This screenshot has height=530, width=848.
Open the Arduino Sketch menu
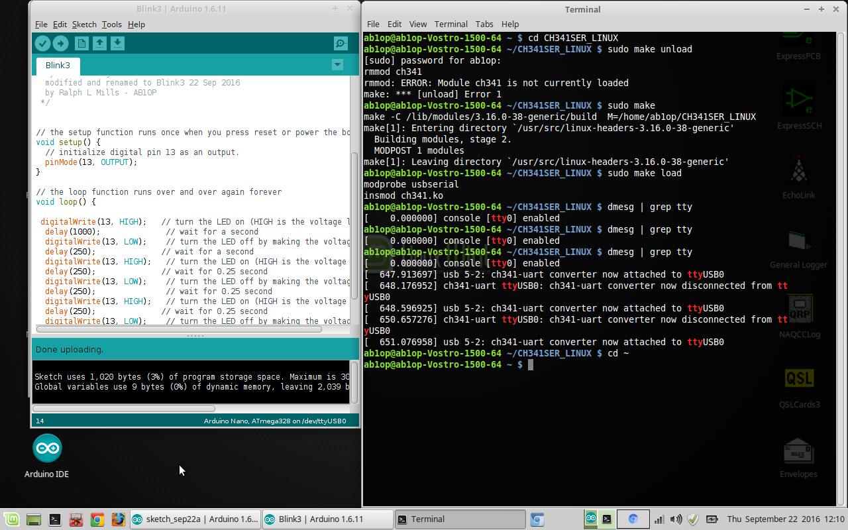[84, 25]
